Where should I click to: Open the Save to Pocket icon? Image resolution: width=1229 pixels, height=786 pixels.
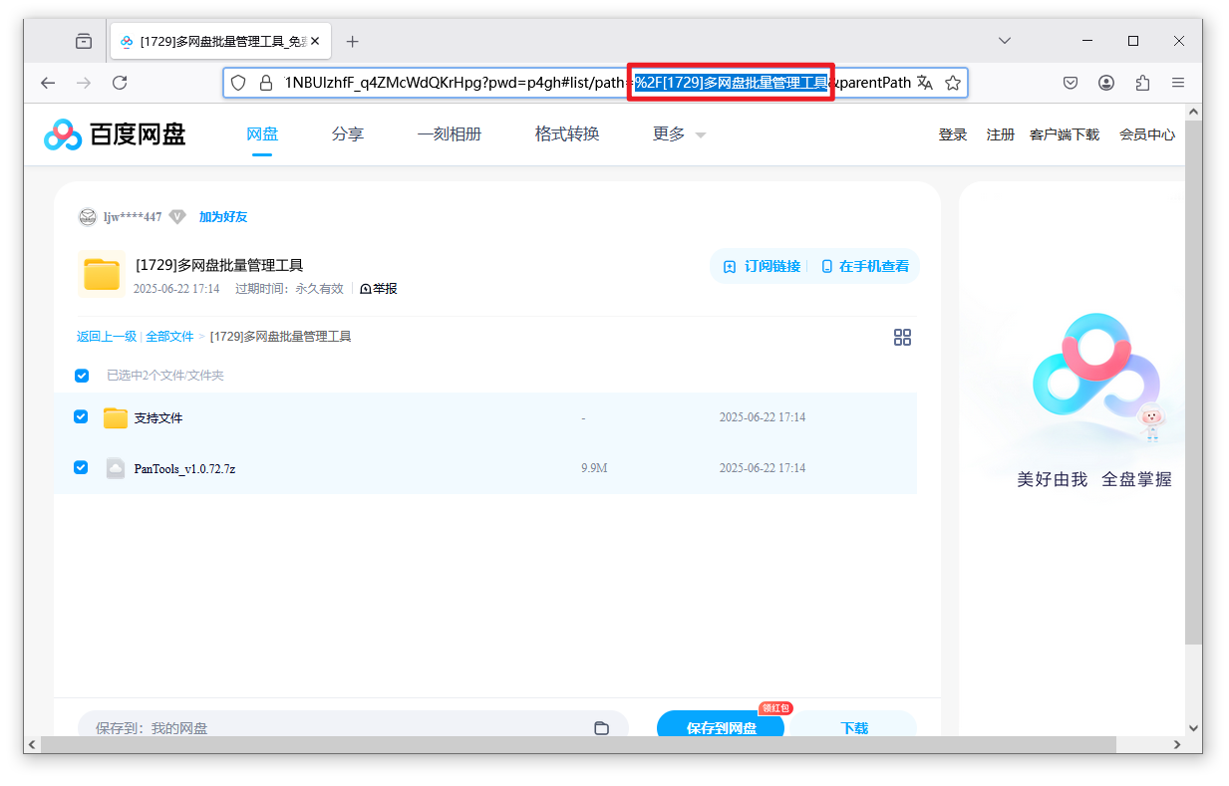(x=1071, y=83)
